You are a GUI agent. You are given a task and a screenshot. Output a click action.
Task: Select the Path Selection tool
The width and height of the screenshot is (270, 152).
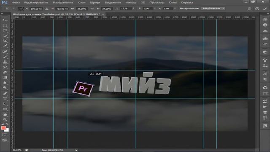[x=5, y=104]
